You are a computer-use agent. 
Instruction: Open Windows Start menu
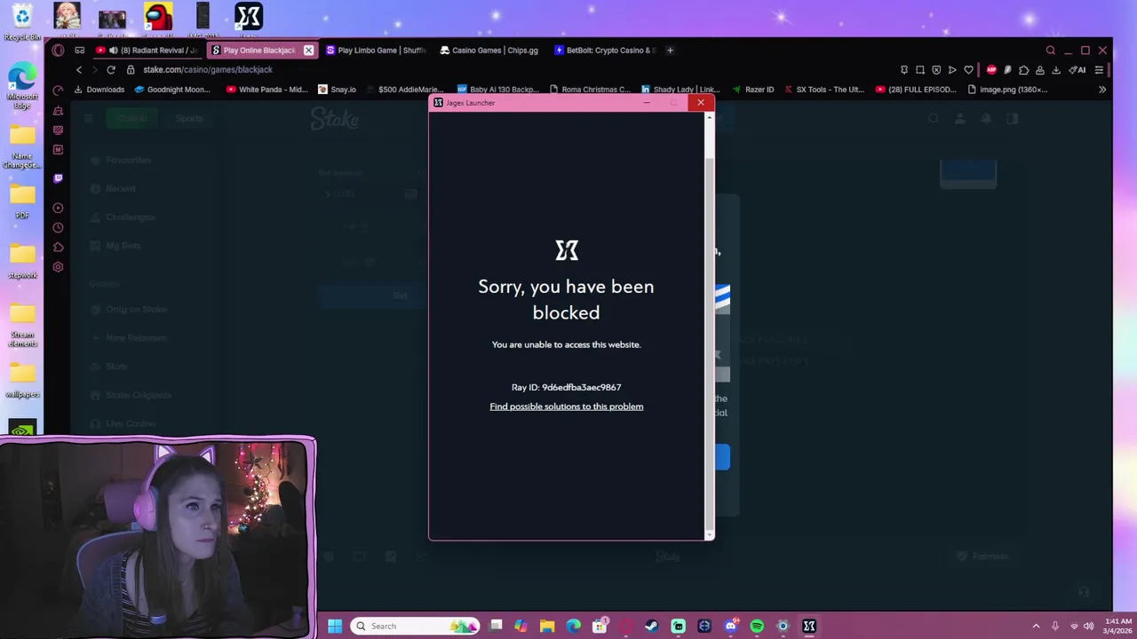(335, 627)
